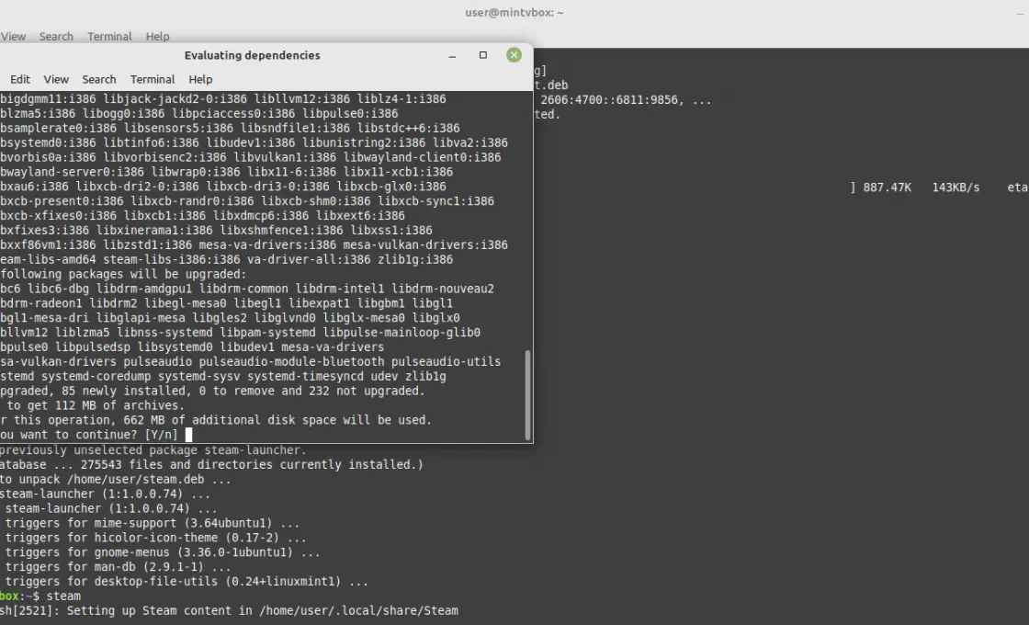Click 'to unpack /home/user/steam.deb' line
The width and height of the screenshot is (1029, 625).
pos(116,479)
